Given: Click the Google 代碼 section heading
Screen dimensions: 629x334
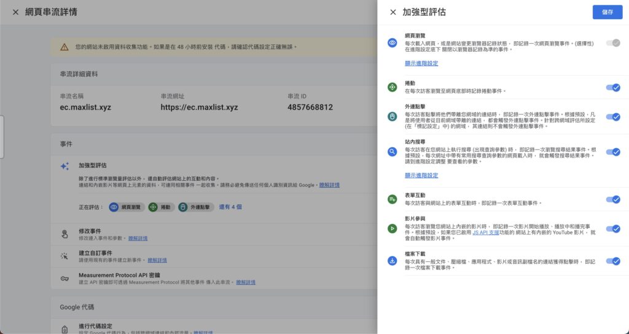Looking at the screenshot, I should pyautogui.click(x=77, y=307).
